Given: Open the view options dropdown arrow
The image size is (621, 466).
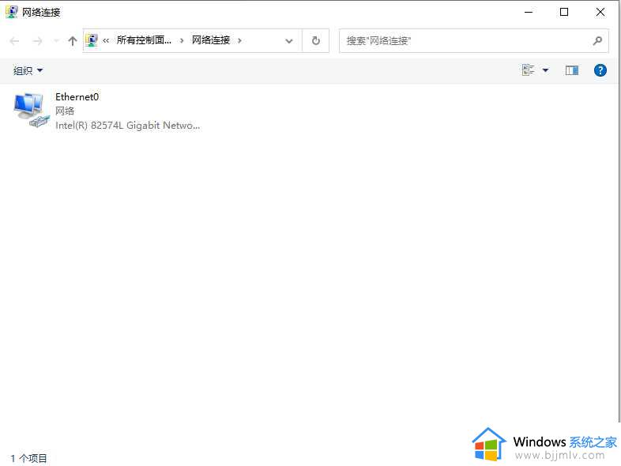Looking at the screenshot, I should click(x=545, y=70).
